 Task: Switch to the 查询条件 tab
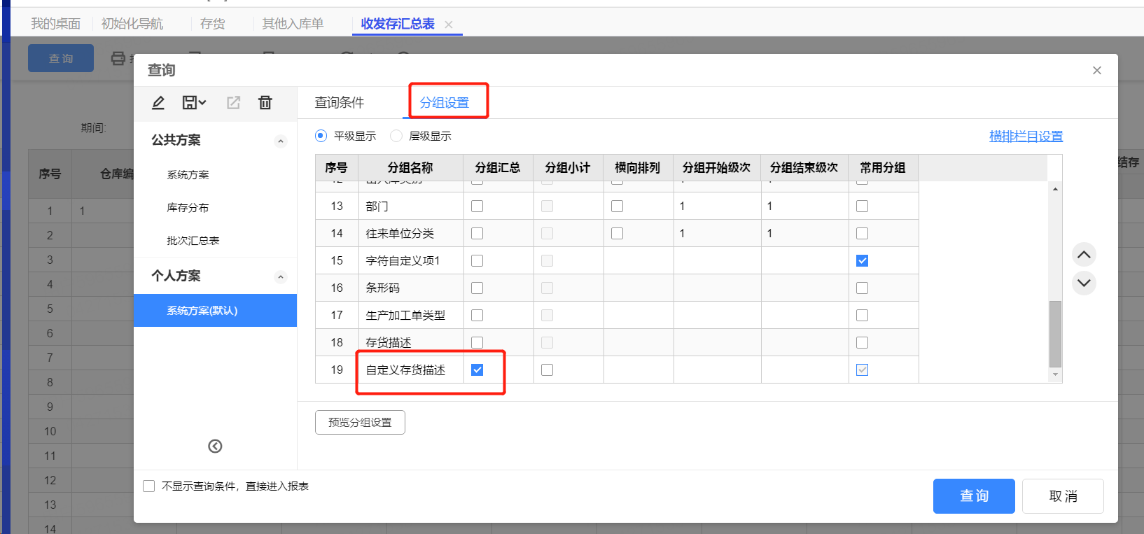click(340, 103)
